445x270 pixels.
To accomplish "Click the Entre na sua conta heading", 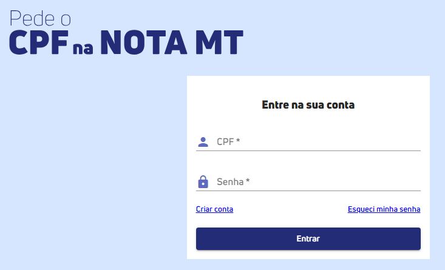I will coord(308,105).
